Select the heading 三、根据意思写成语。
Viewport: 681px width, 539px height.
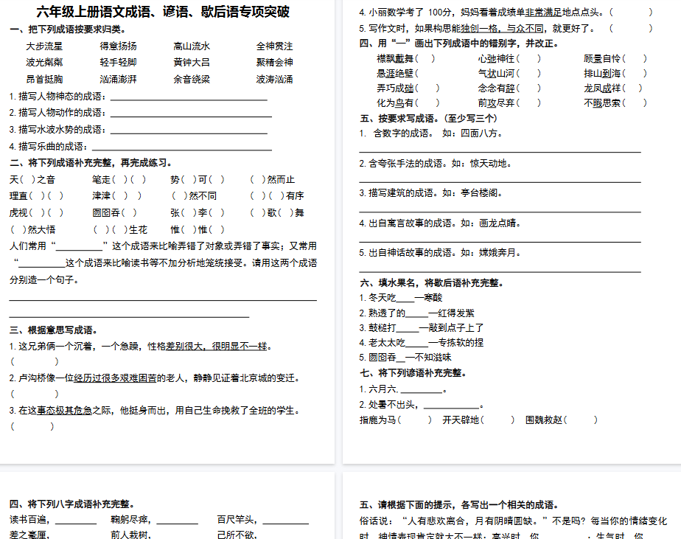click(x=53, y=330)
